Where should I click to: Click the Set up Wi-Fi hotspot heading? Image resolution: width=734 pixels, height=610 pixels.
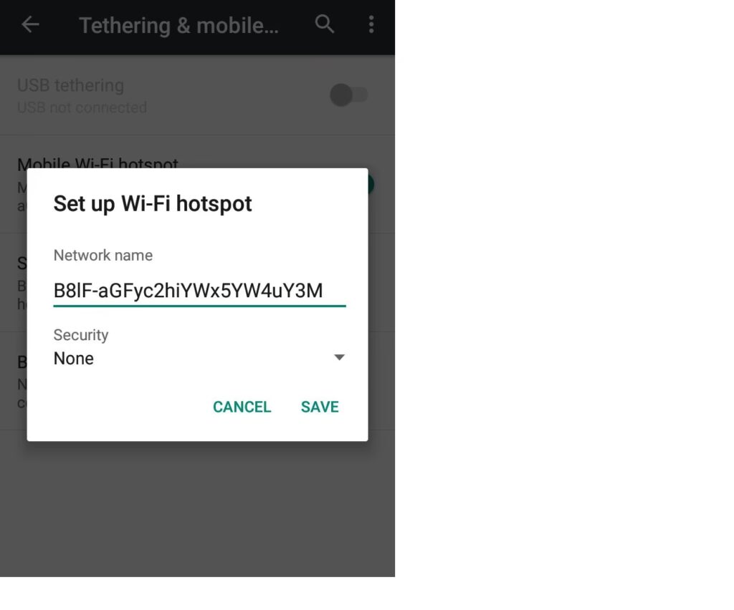point(153,204)
